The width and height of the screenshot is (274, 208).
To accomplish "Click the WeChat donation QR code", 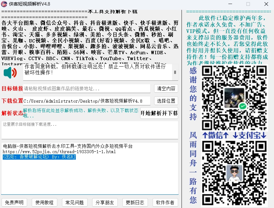I will click(x=235, y=97).
